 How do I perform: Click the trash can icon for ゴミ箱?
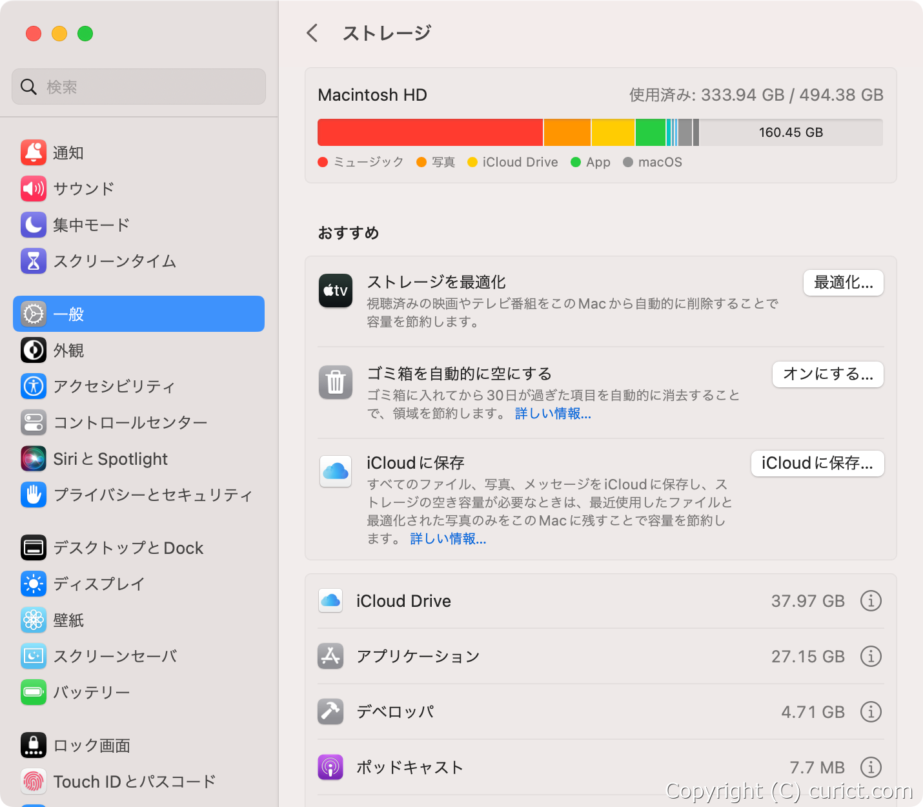pos(336,382)
